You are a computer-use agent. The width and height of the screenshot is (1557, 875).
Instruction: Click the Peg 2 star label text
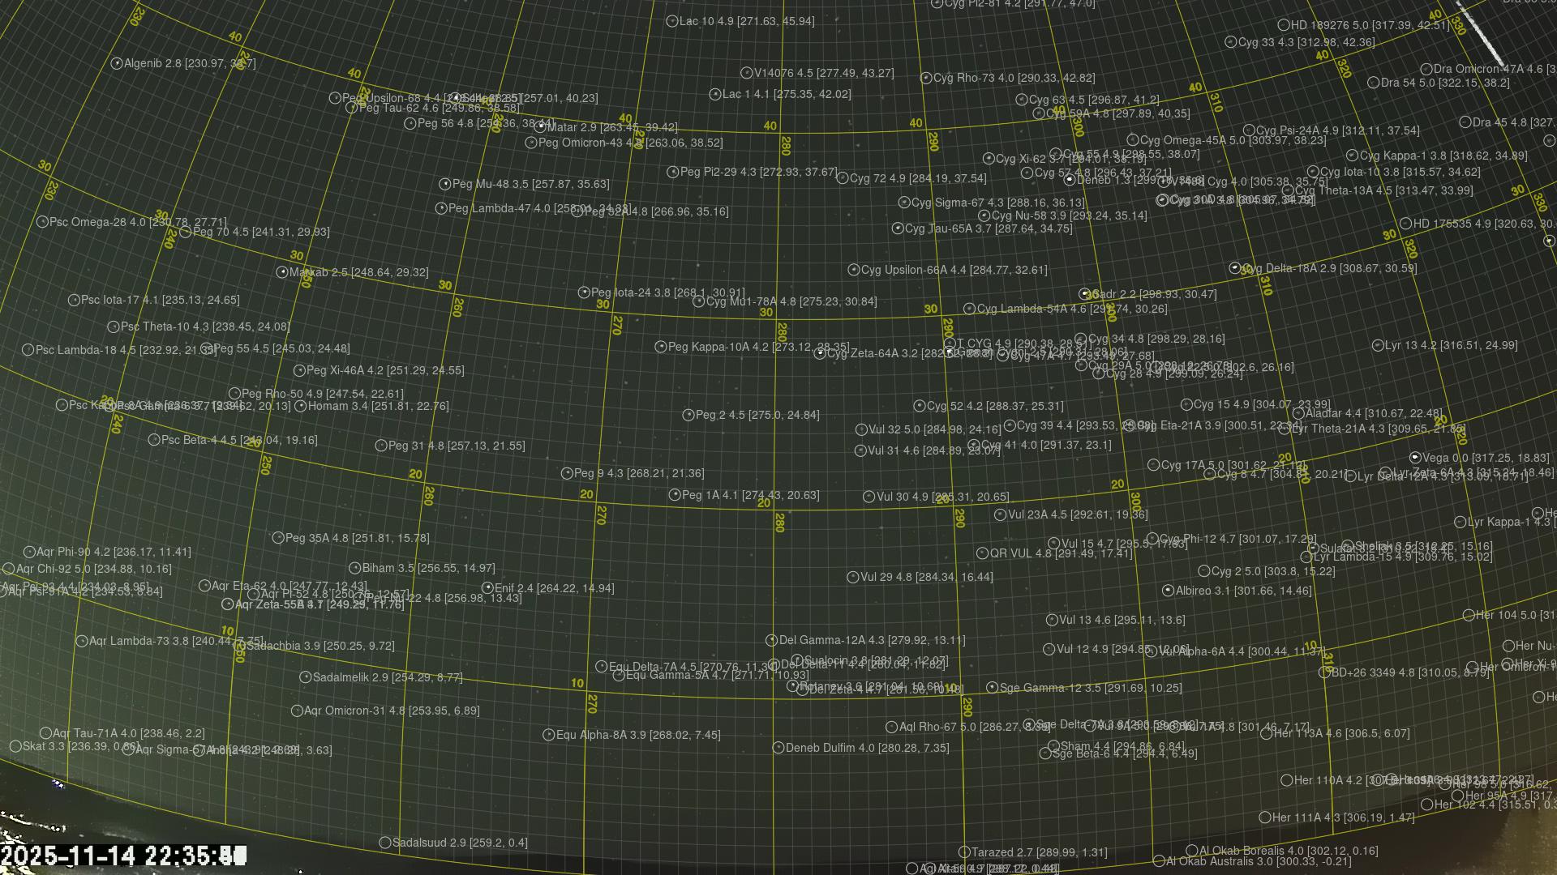pyautogui.click(x=757, y=415)
